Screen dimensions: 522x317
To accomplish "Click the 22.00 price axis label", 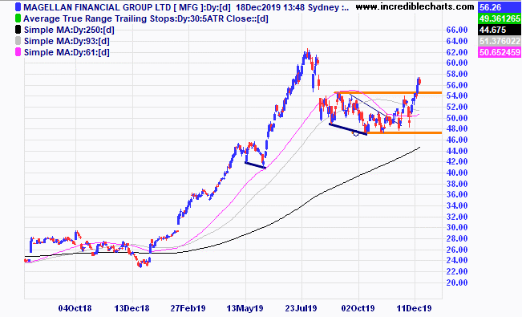I will tap(457, 272).
